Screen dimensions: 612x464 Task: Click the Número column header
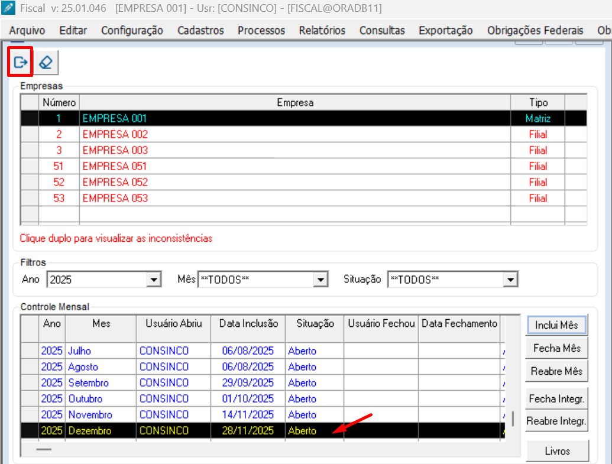[x=59, y=103]
